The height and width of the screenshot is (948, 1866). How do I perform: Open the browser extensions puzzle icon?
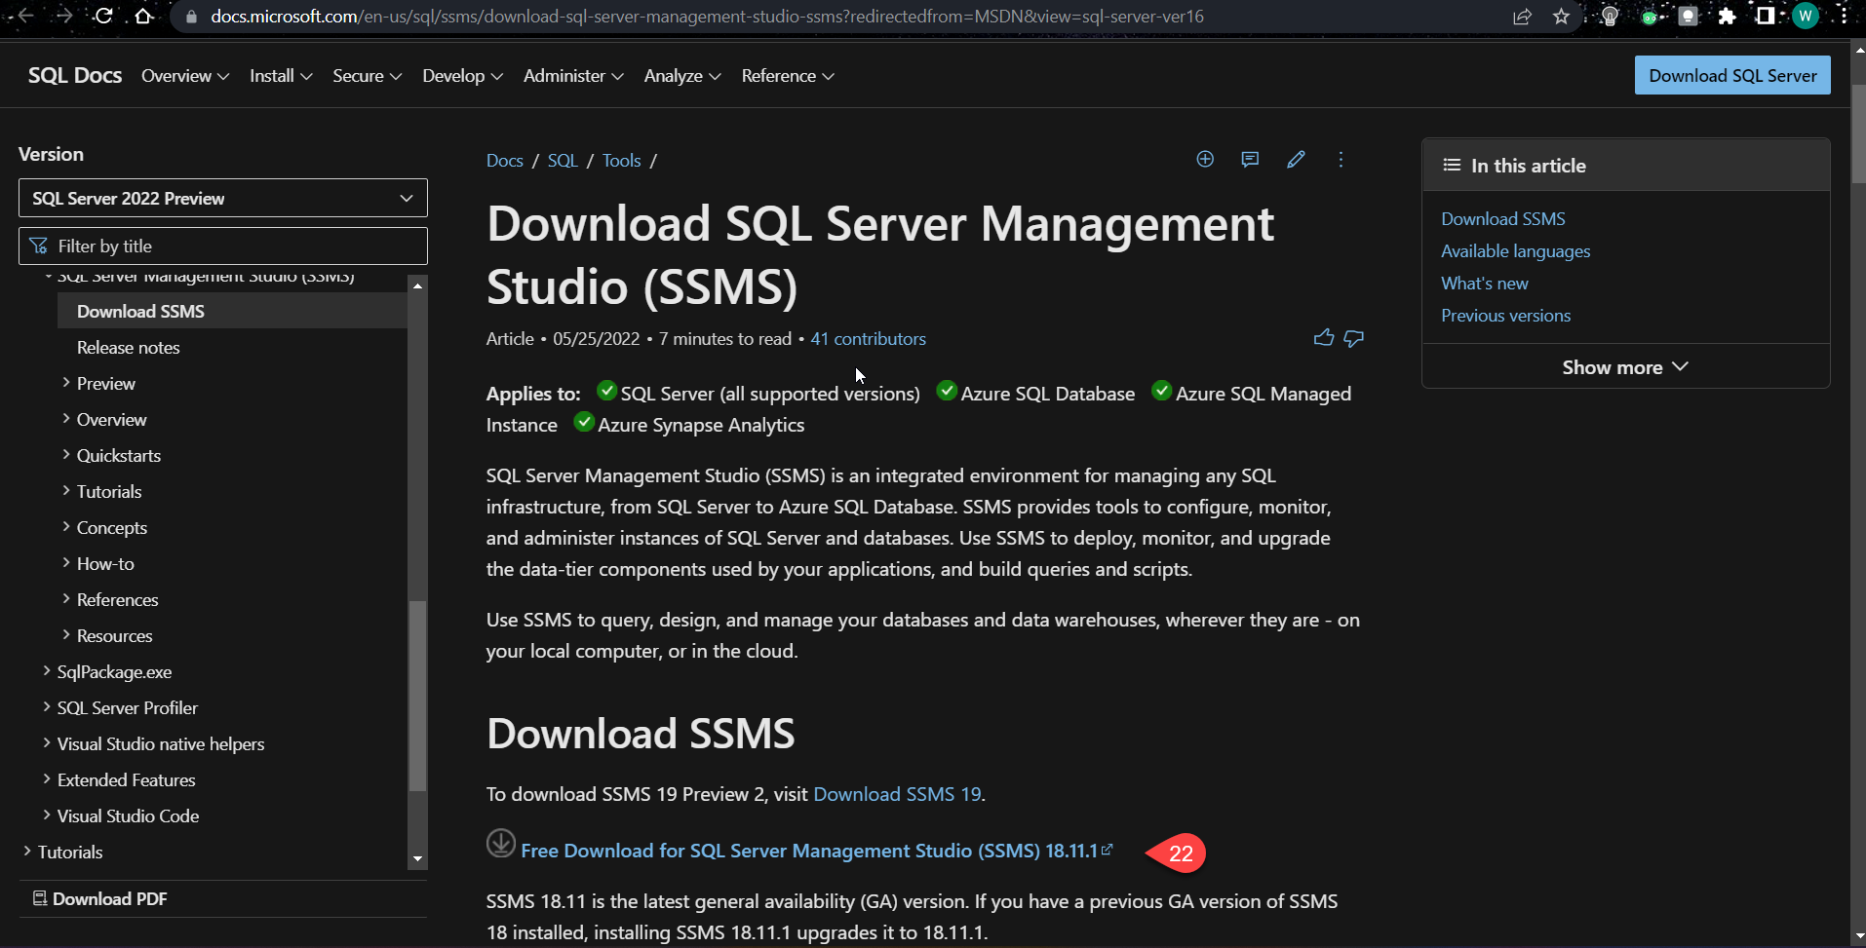click(1728, 17)
